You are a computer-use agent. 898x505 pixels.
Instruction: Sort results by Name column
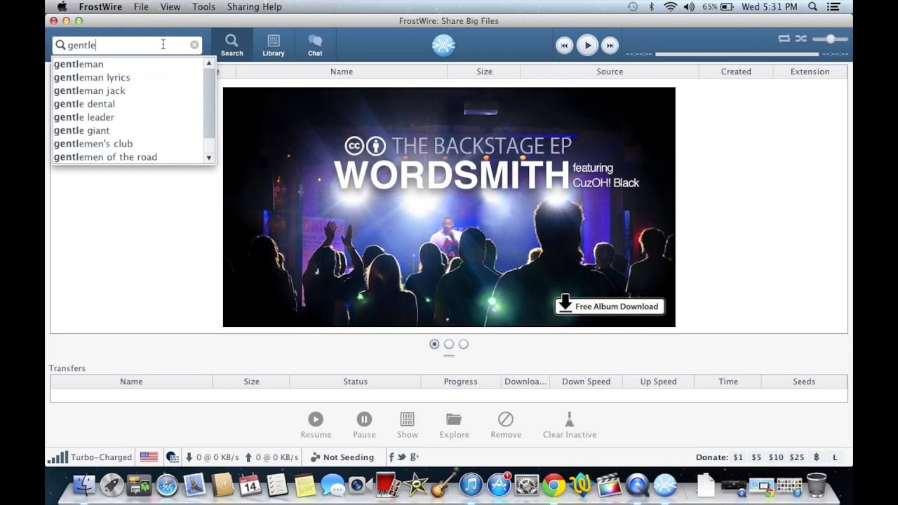coord(342,72)
